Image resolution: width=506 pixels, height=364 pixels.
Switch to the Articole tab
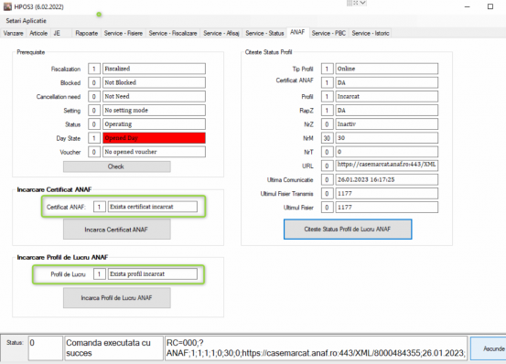click(x=38, y=33)
